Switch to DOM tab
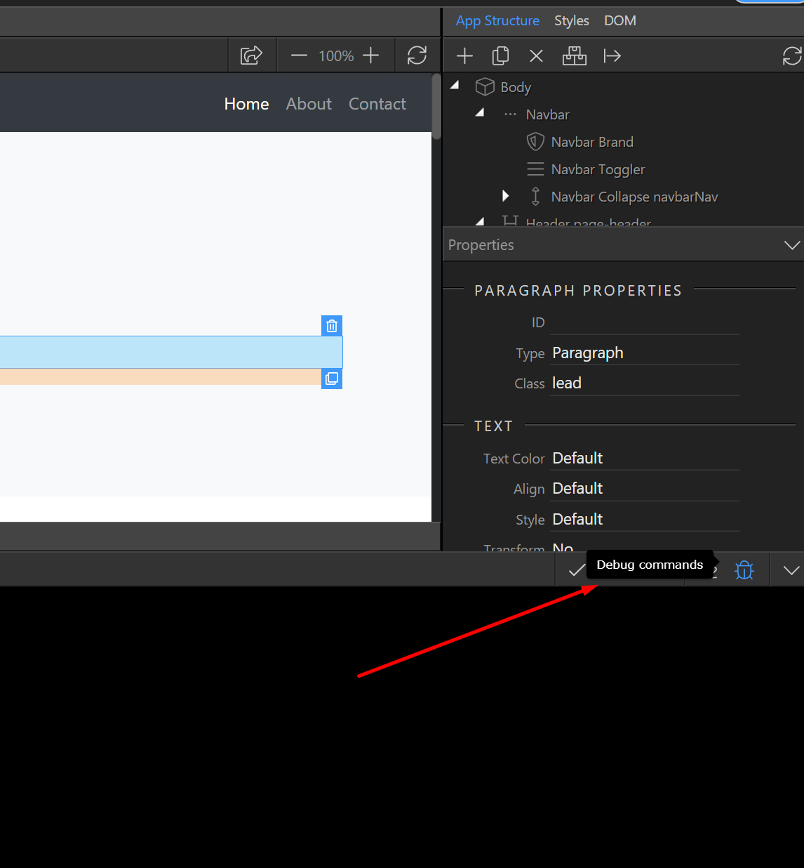Image resolution: width=804 pixels, height=868 pixels. click(x=620, y=21)
